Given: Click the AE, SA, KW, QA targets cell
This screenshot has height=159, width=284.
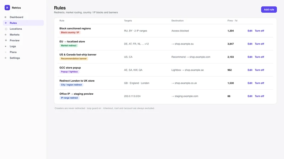Looking at the screenshot, I should (x=133, y=70).
